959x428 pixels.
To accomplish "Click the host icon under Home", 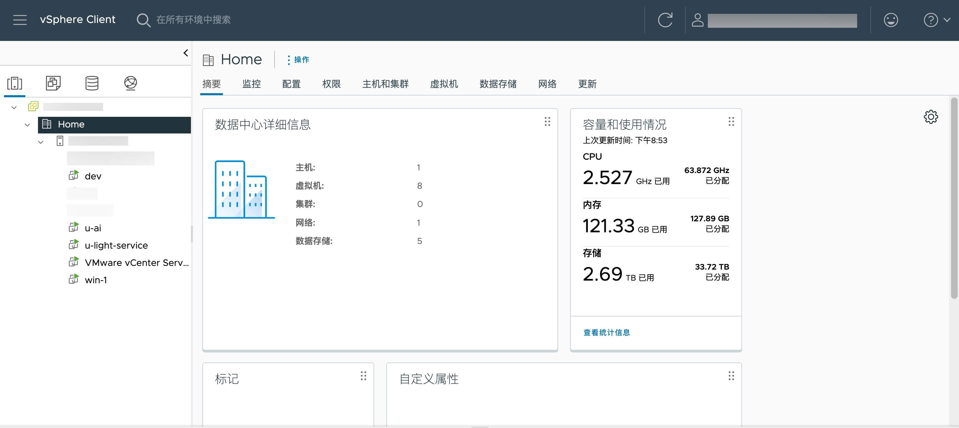I will (60, 141).
